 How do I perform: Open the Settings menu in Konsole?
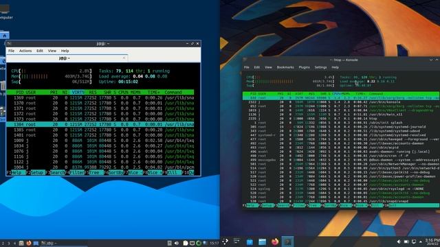[x=320, y=67]
